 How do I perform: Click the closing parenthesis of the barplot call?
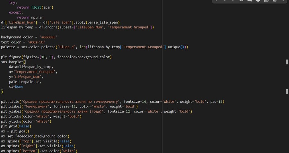click(2, 92)
